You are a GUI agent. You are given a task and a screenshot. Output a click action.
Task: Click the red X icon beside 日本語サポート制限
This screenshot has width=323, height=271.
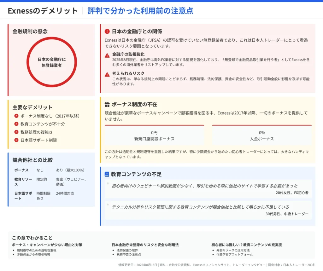pyautogui.click(x=16, y=140)
